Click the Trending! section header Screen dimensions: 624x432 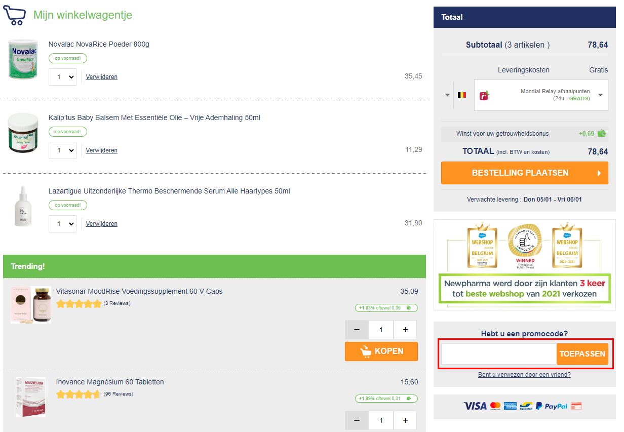point(214,266)
